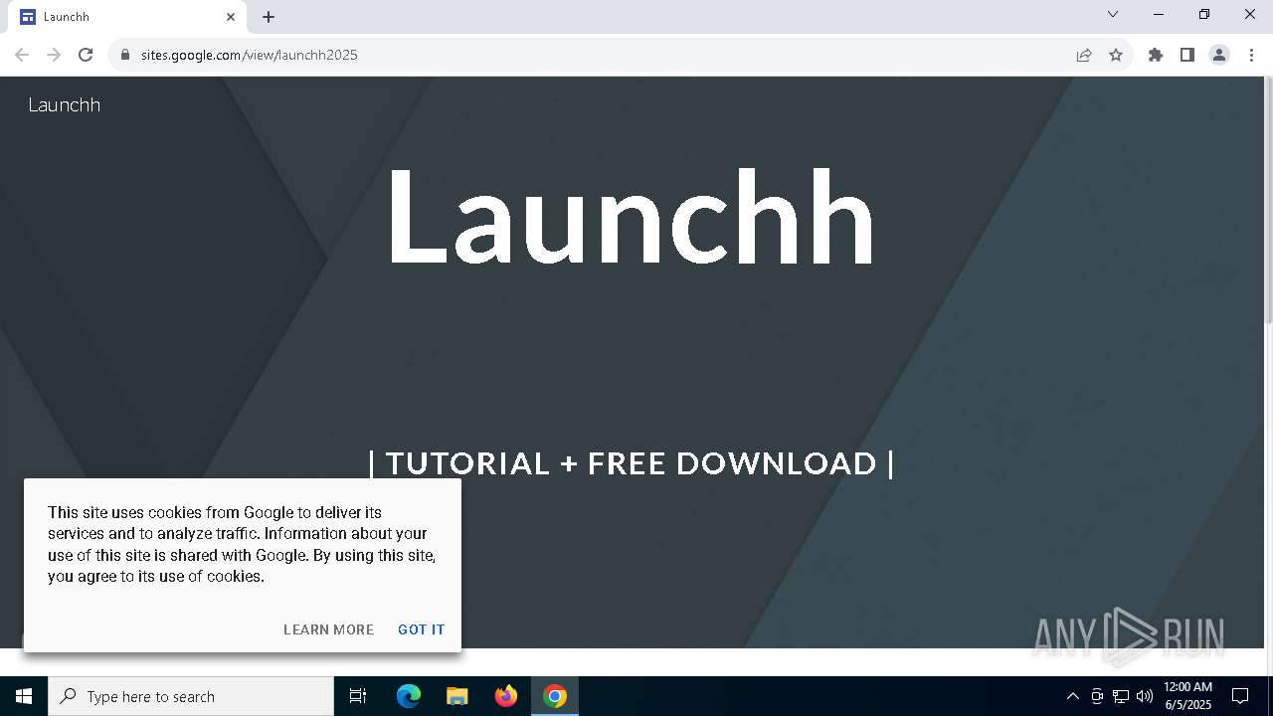The width and height of the screenshot is (1273, 716).
Task: Bookmark this tab with the star icon
Action: click(1116, 55)
